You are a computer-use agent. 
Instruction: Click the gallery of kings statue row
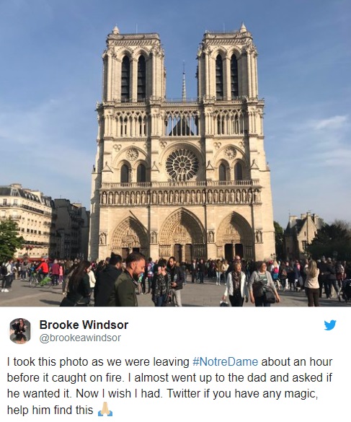pyautogui.click(x=179, y=197)
